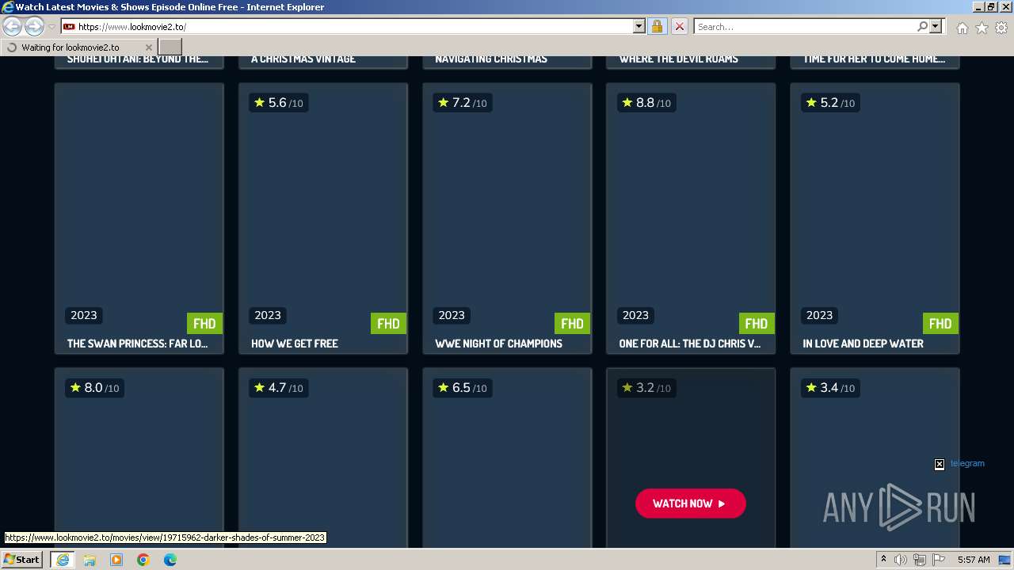Open WWE Night of Champions poster
The width and height of the screenshot is (1014, 570).
(x=507, y=208)
